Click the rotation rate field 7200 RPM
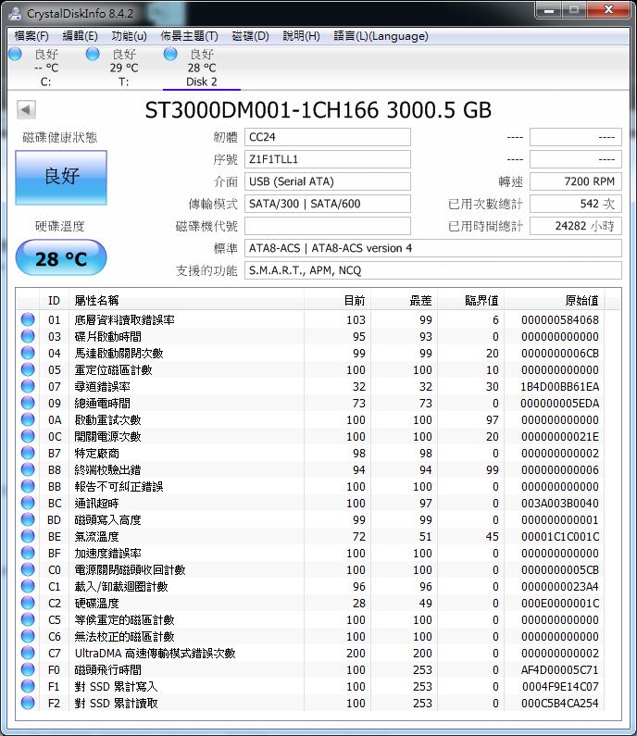Viewport: 637px width, 736px height. (576, 181)
